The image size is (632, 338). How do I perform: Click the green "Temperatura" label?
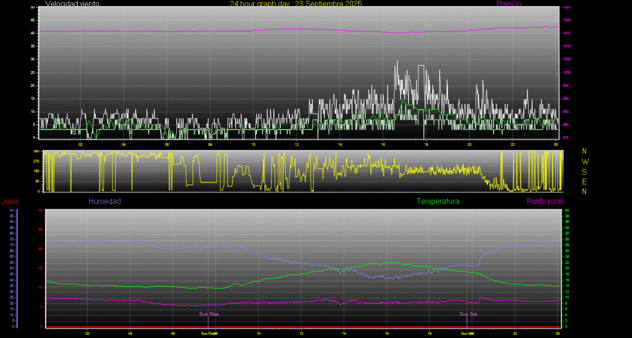tap(438, 201)
